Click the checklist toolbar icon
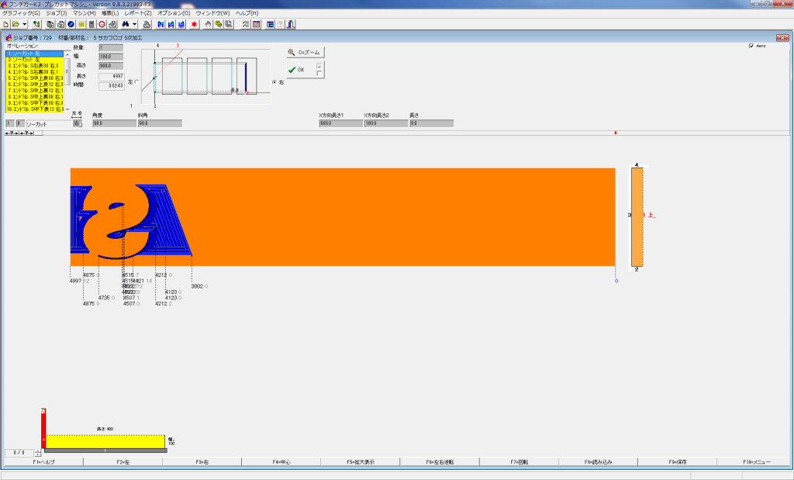This screenshot has height=480, width=794. click(246, 24)
